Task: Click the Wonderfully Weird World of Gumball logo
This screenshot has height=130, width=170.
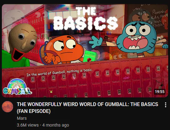Action: point(17,86)
